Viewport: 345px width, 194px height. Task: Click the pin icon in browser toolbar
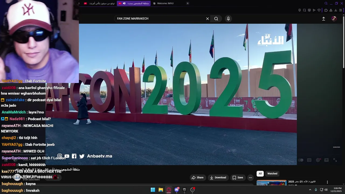pos(299,10)
